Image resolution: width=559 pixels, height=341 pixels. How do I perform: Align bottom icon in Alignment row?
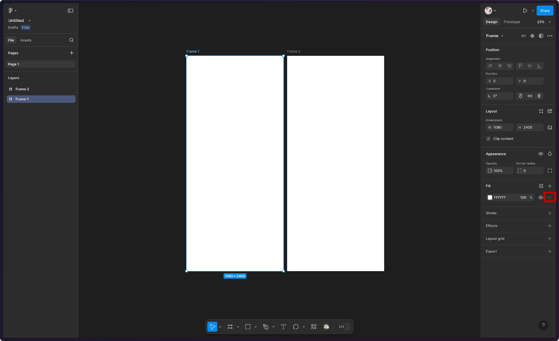coord(539,66)
